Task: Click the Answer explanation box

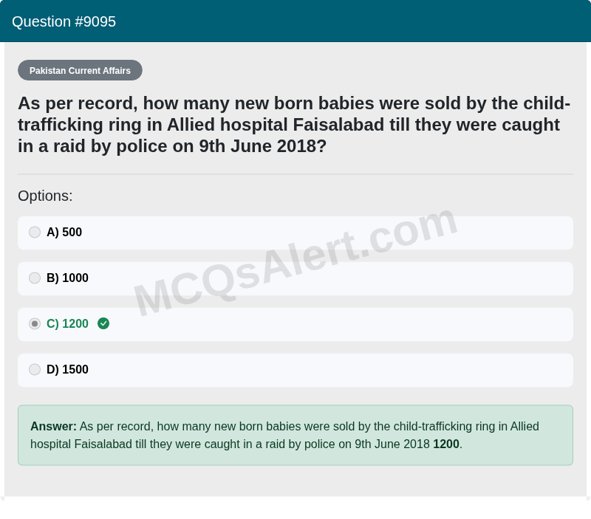Action: [295, 435]
